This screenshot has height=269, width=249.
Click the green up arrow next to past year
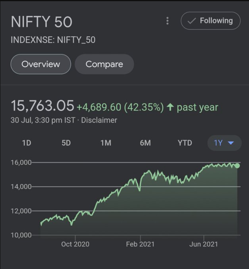[170, 107]
